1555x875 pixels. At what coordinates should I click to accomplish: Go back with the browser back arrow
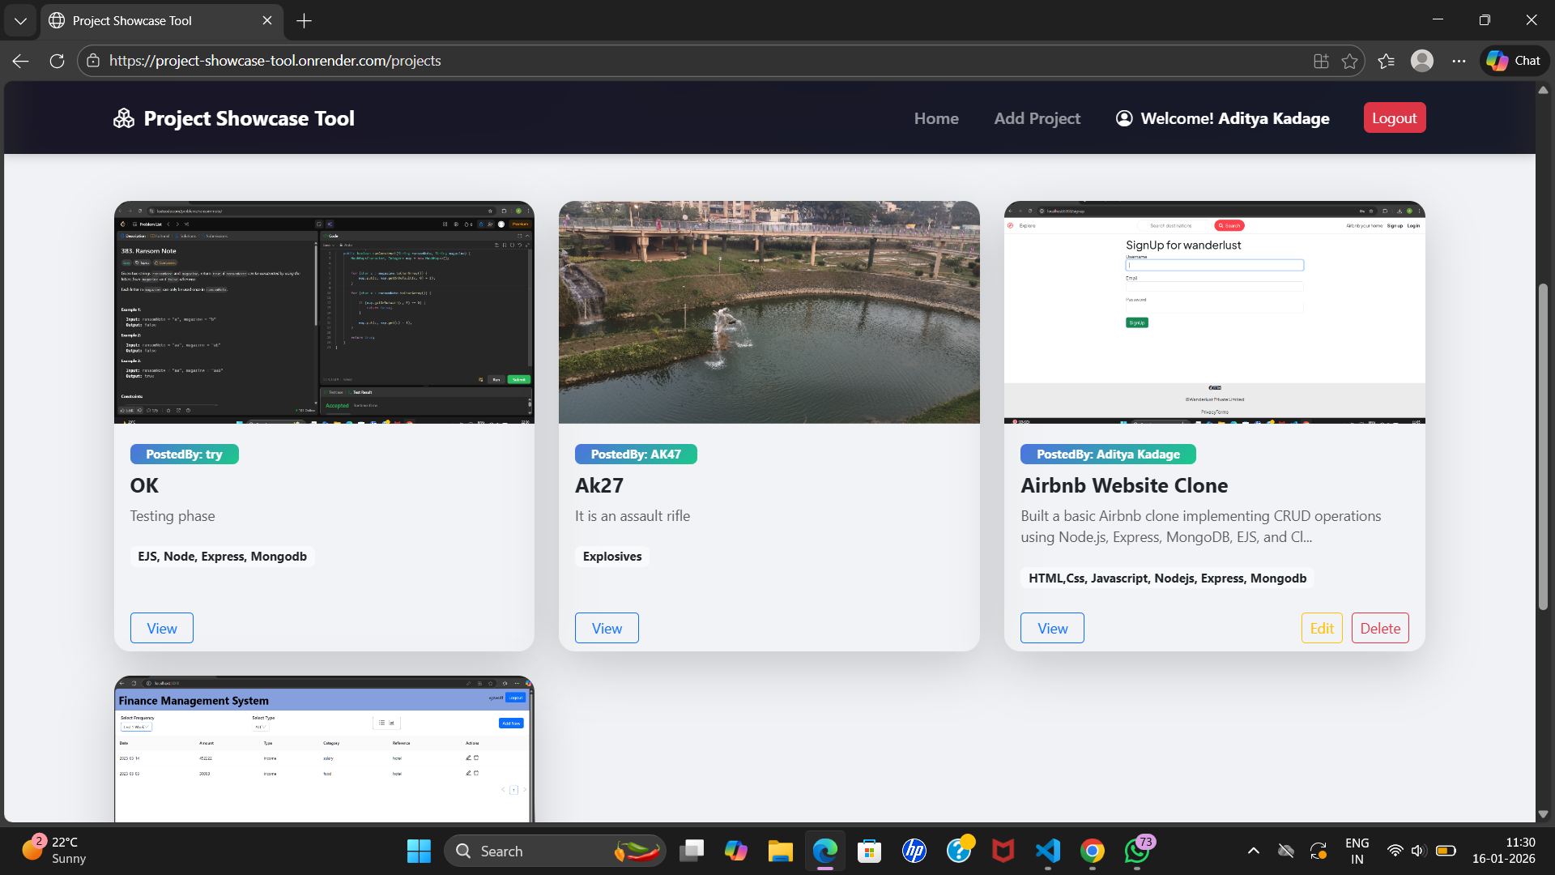21,61
